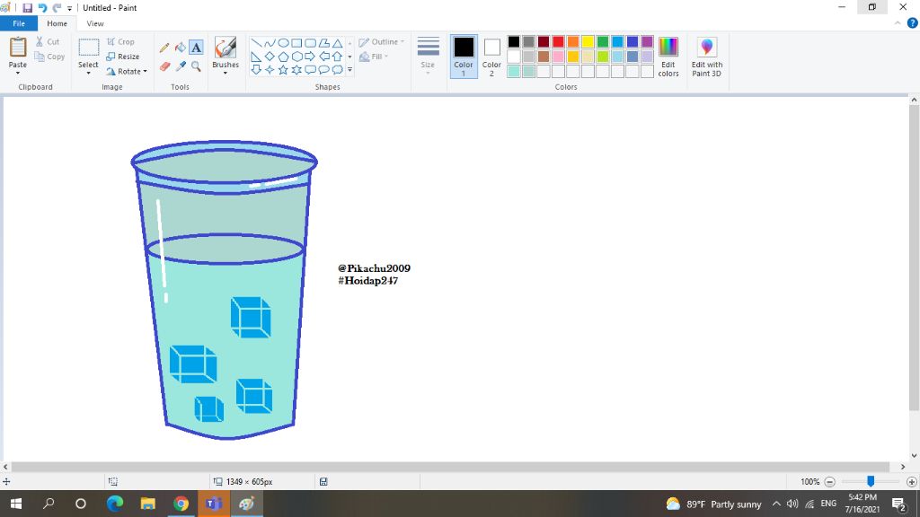Click the Undo arrow in title bar

pyautogui.click(x=42, y=7)
